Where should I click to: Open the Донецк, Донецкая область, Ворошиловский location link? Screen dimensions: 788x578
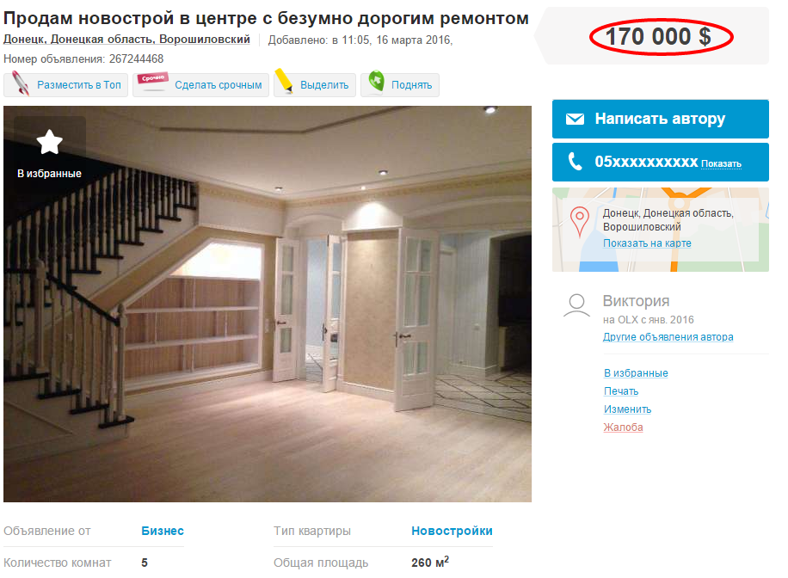tap(126, 40)
